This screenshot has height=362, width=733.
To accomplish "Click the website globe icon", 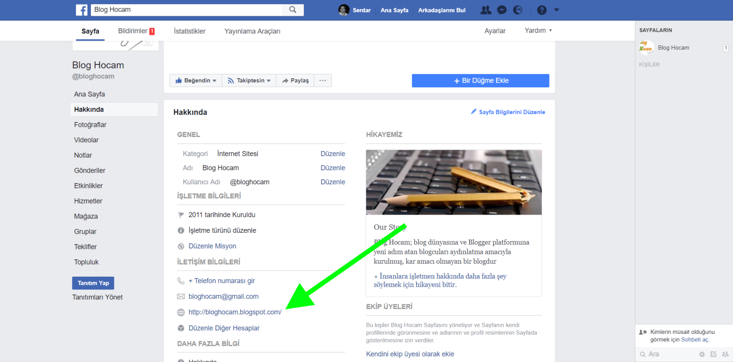I will pos(181,312).
